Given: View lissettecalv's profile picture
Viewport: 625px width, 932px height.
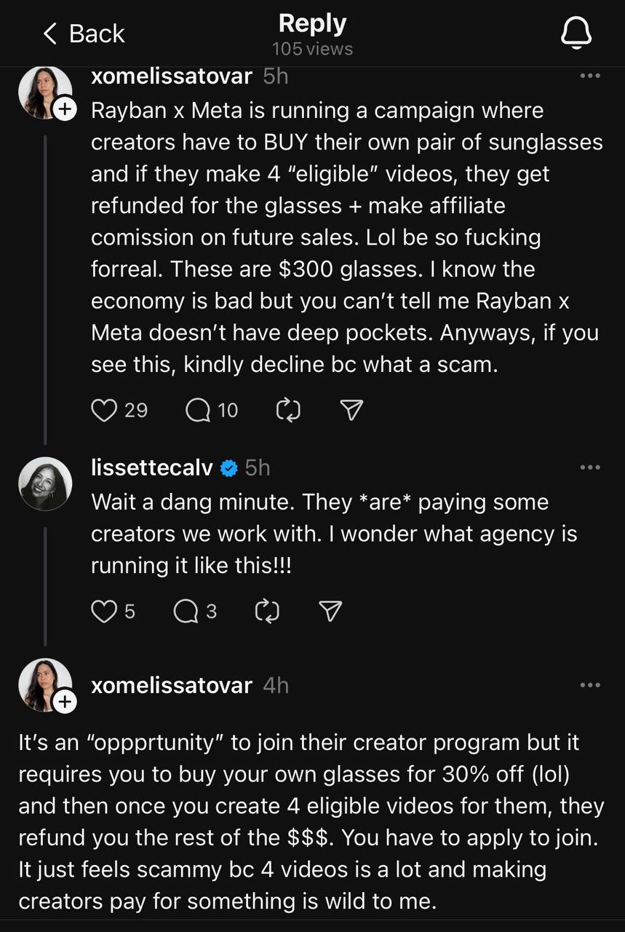Looking at the screenshot, I should (x=45, y=483).
